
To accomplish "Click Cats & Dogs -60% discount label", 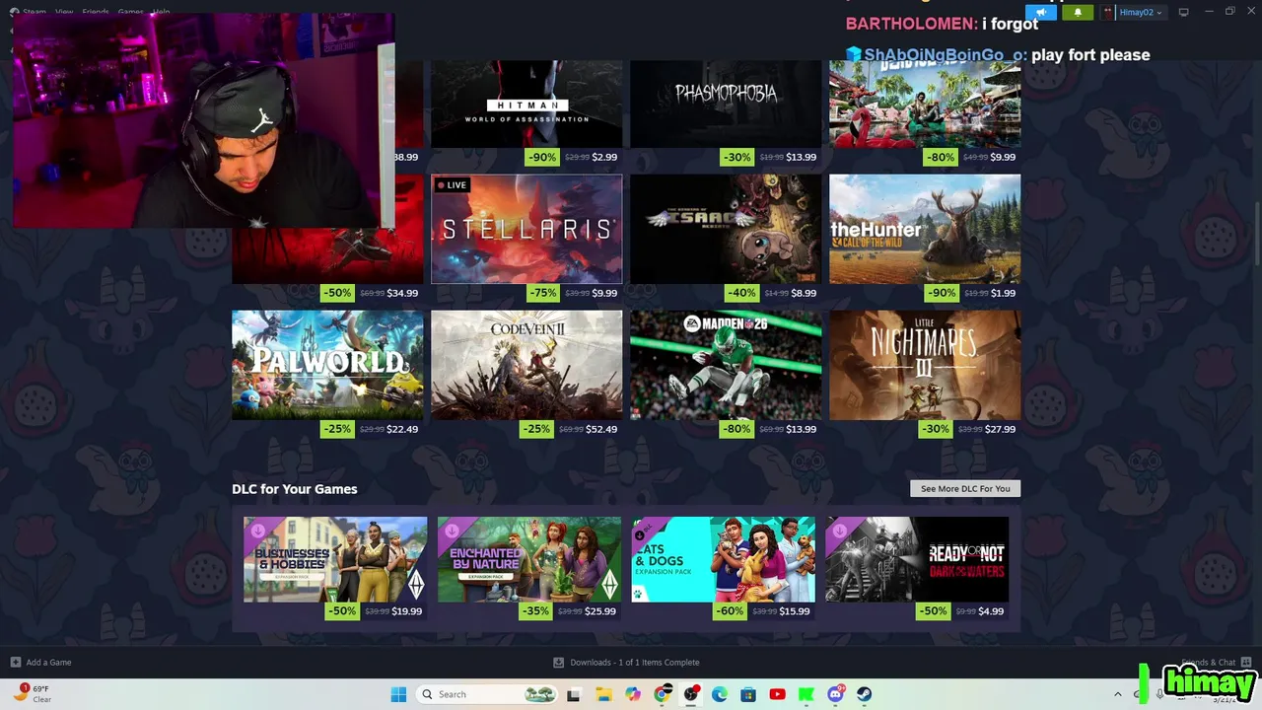I will [729, 611].
